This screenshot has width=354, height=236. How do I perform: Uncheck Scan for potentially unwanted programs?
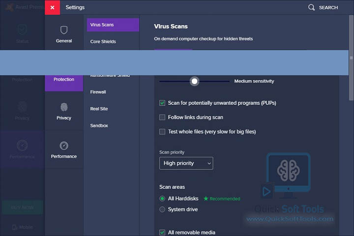162,103
